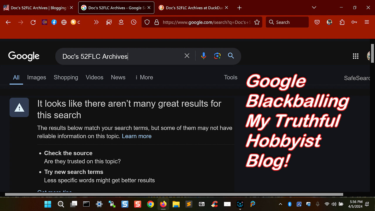
Task: Open the Google apps grid
Action: pos(356,56)
